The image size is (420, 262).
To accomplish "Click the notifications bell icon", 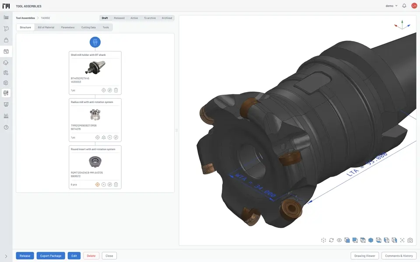I will click(404, 6).
